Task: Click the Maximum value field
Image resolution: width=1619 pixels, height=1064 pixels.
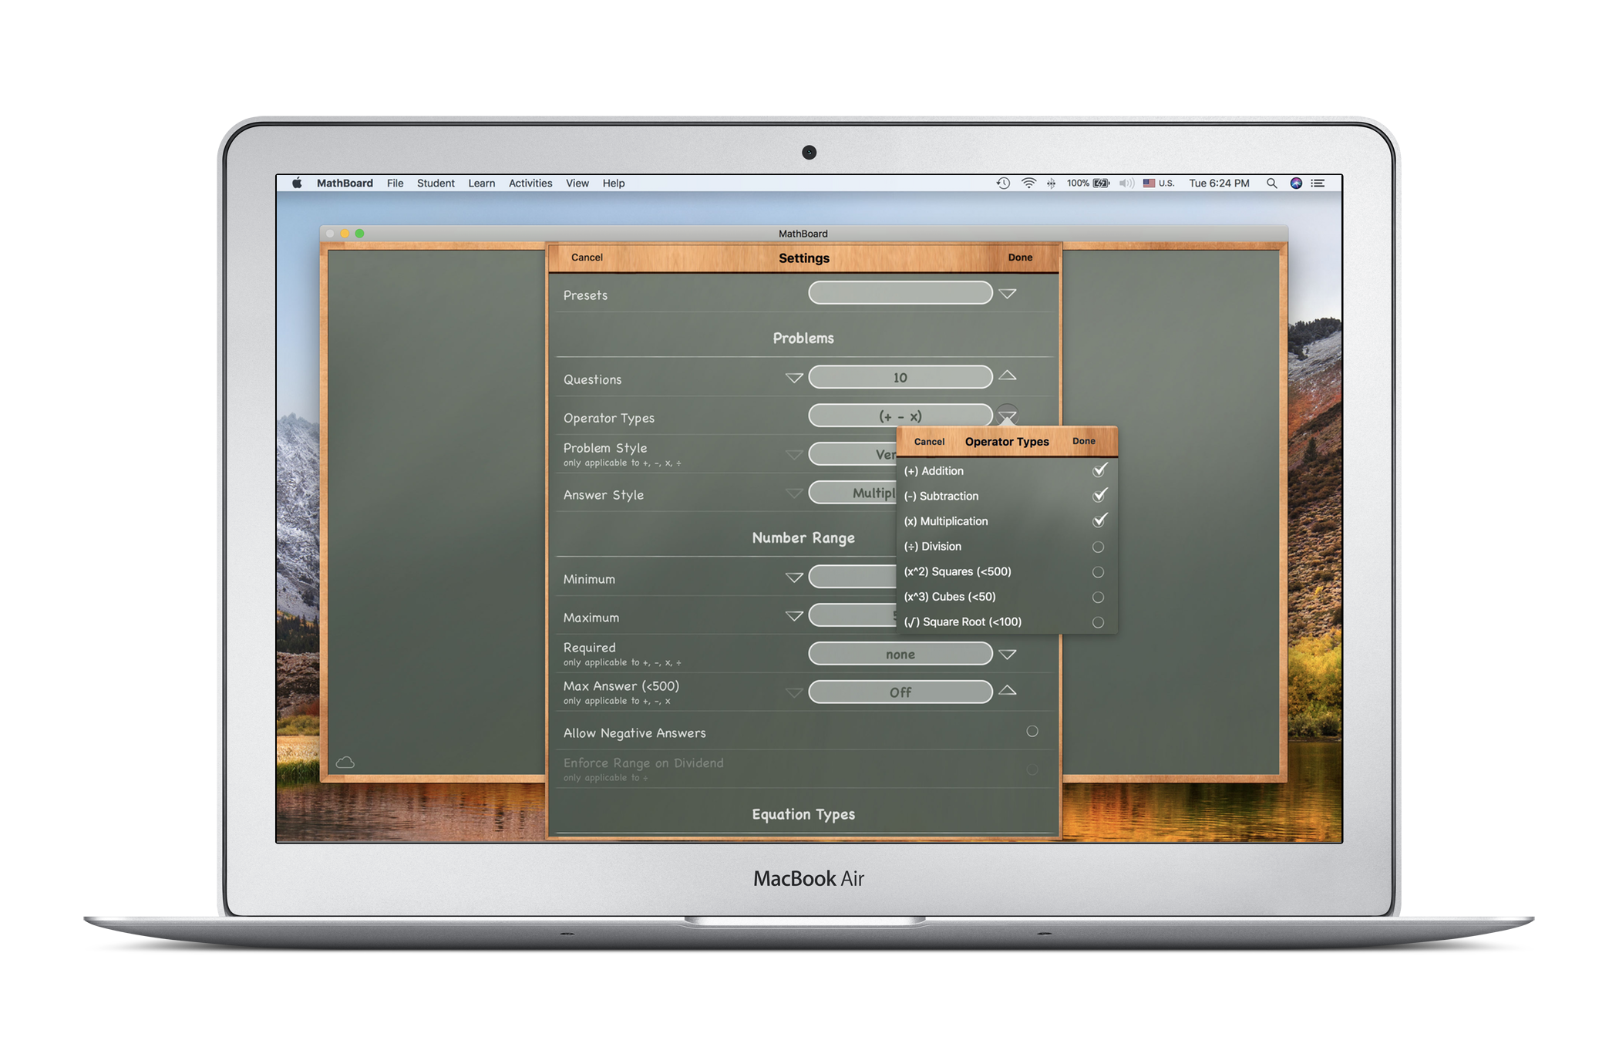Action: (x=853, y=615)
